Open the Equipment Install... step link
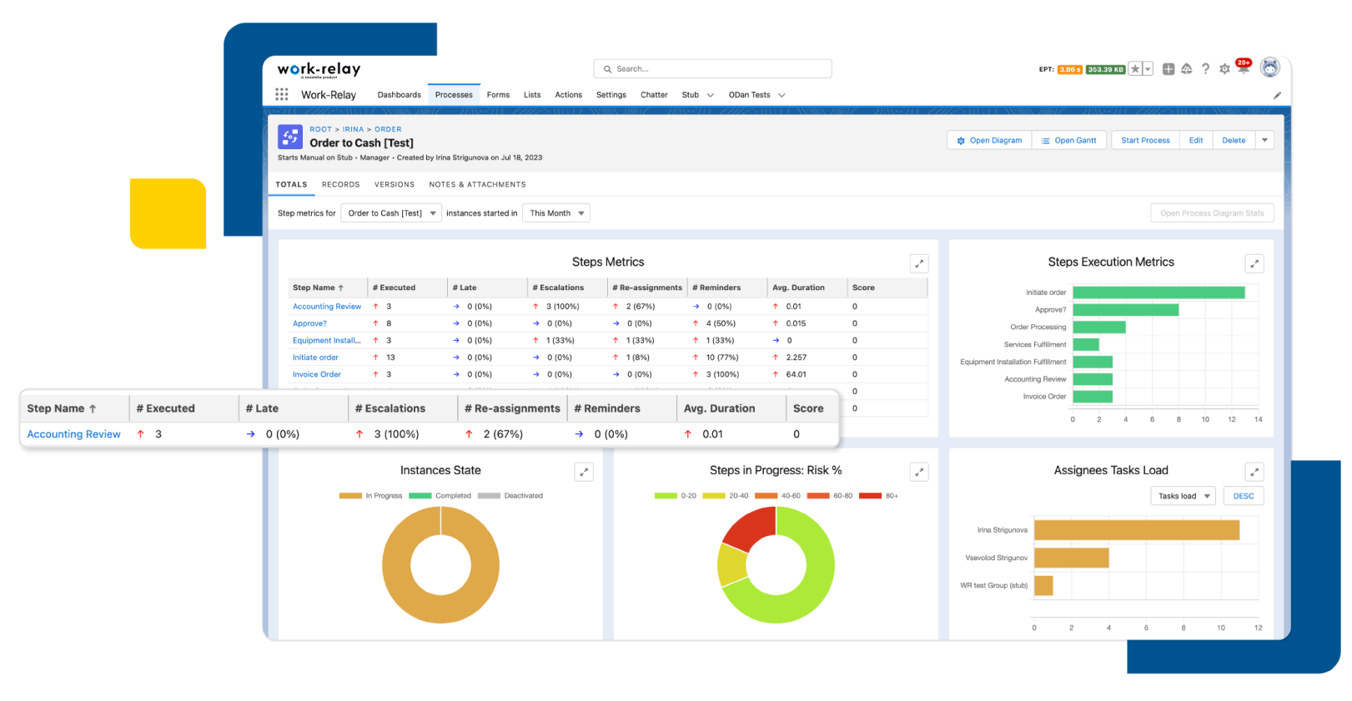Image resolution: width=1352 pixels, height=701 pixels. coord(326,340)
